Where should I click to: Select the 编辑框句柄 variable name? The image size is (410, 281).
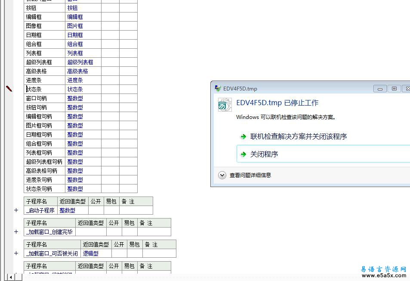pos(44,116)
